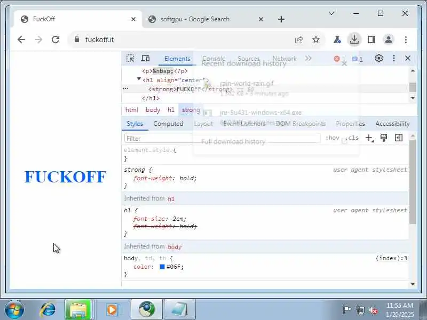Image resolution: width=427 pixels, height=320 pixels.
Task: Click the address bar URL
Action: point(100,39)
